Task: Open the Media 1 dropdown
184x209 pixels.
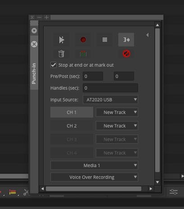Action: (x=94, y=165)
